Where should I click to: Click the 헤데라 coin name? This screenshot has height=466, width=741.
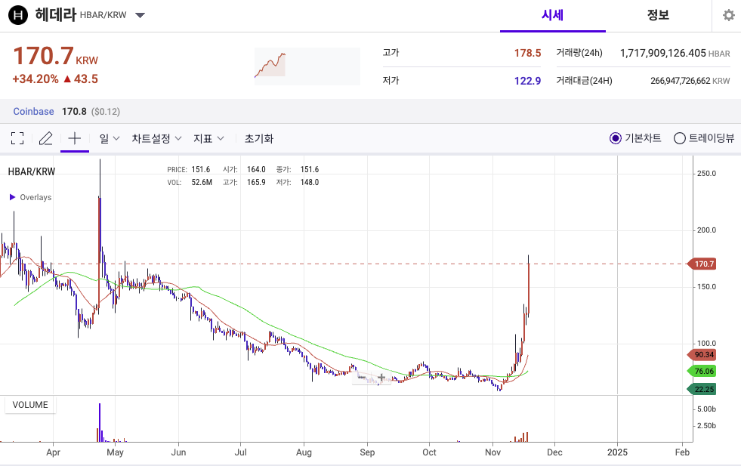[55, 14]
